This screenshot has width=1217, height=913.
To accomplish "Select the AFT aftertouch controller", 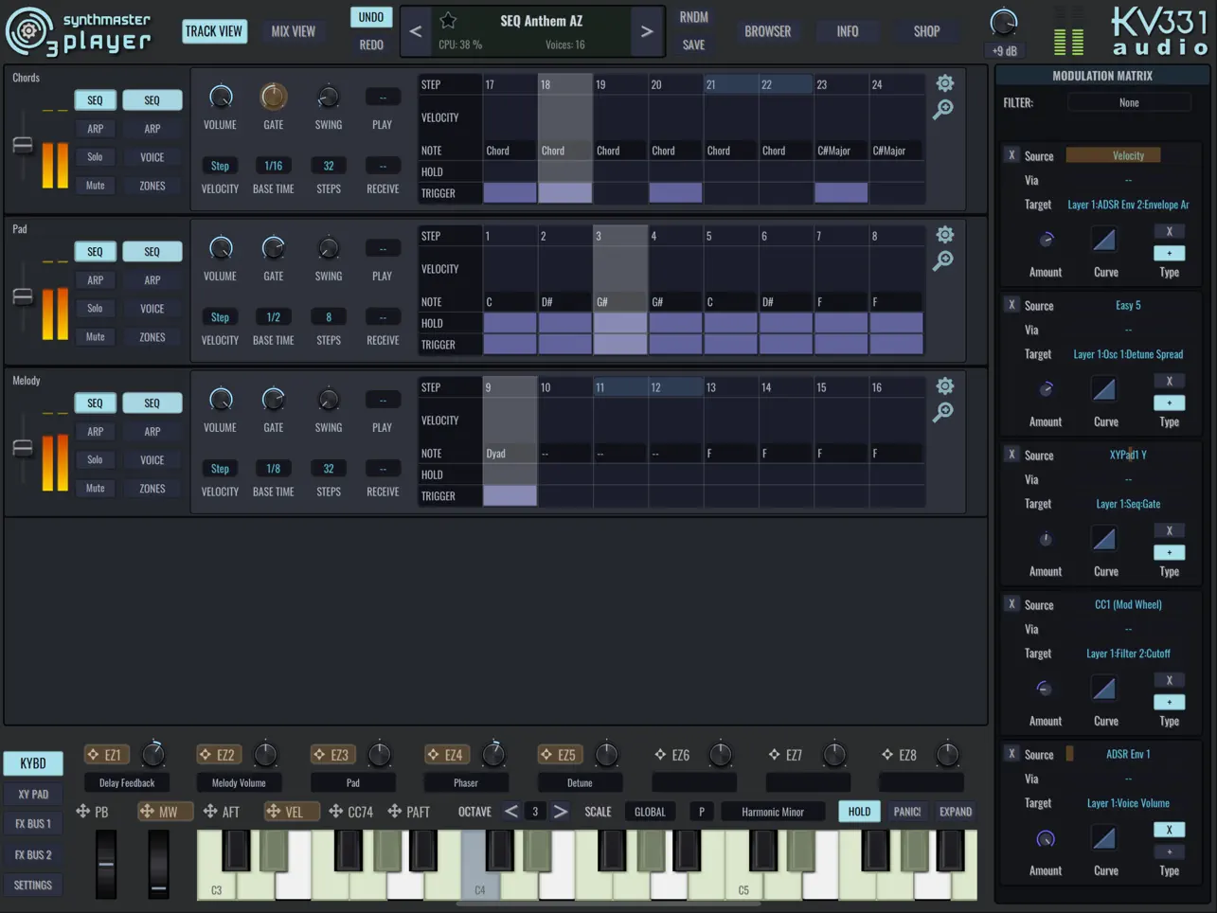I will click(221, 812).
